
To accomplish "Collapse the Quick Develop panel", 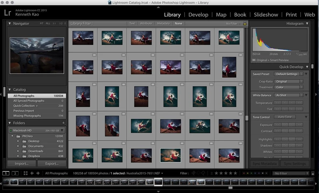I will tap(307, 67).
